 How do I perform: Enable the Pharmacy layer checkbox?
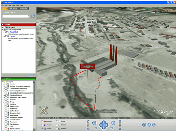coord(6,122)
